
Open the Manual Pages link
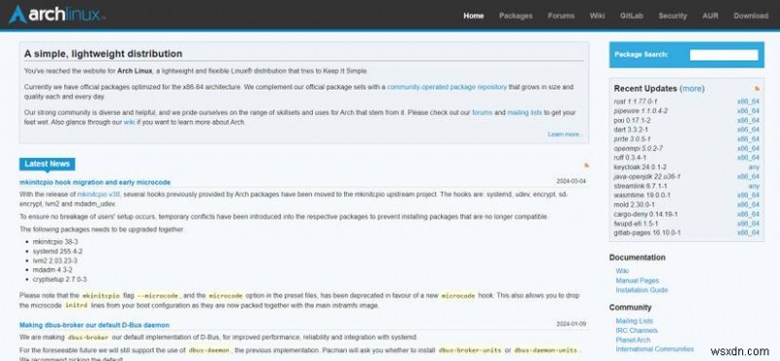pos(638,280)
